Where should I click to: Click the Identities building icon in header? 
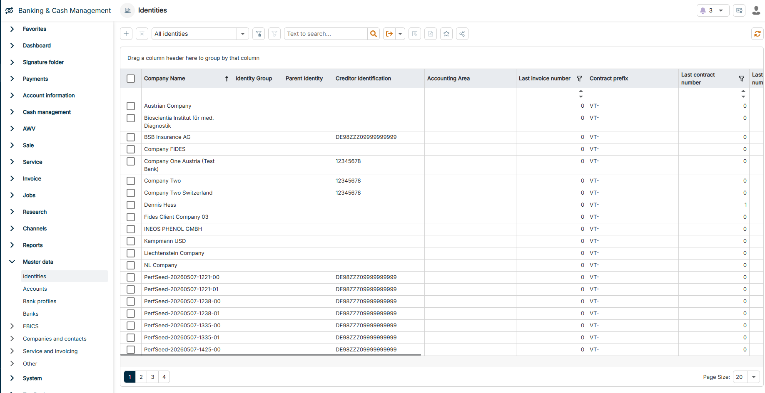(128, 10)
